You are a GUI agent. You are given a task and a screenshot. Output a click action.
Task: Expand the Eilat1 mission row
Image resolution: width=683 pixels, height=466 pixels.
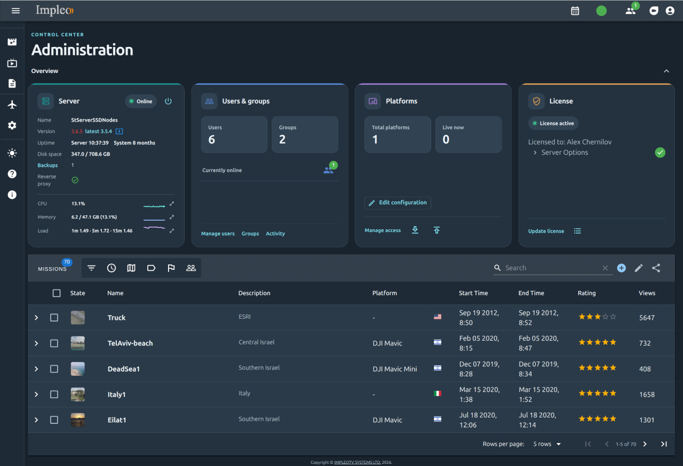tap(36, 420)
